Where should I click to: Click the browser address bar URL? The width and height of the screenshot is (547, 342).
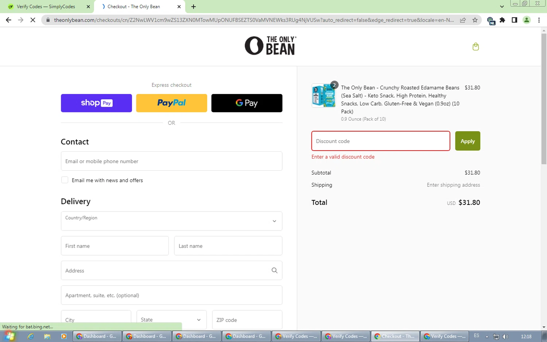(254, 20)
